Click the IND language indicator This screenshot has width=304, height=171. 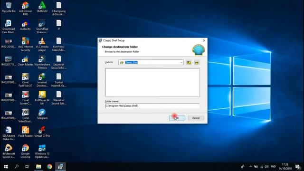pyautogui.click(x=274, y=167)
